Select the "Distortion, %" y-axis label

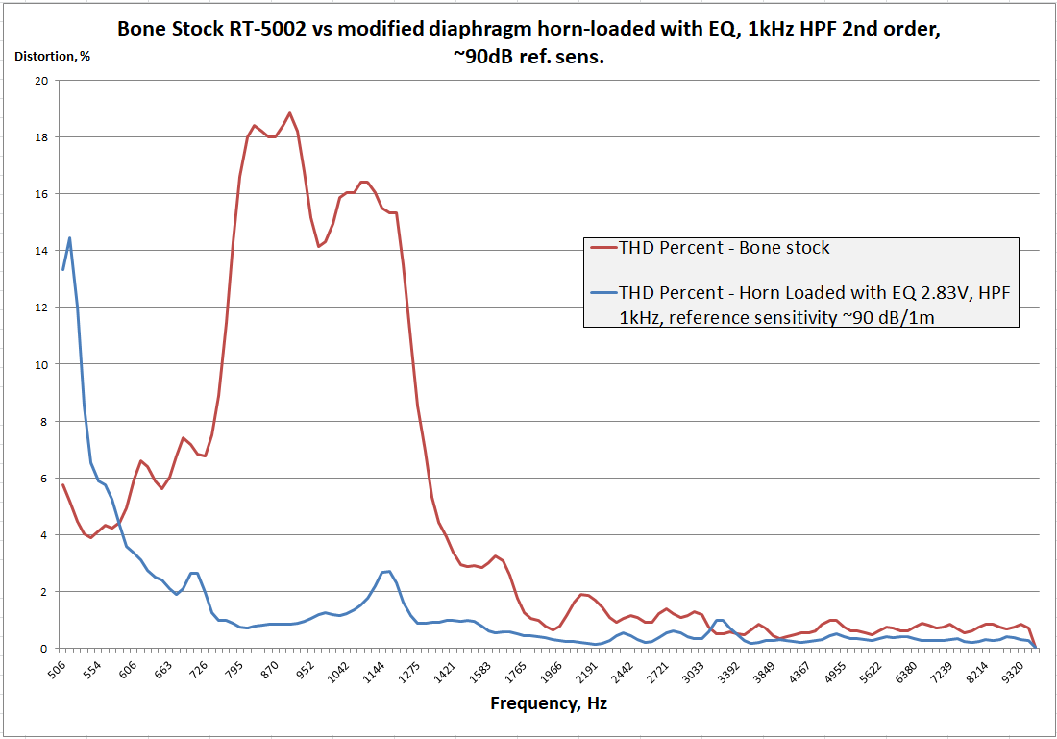point(53,56)
